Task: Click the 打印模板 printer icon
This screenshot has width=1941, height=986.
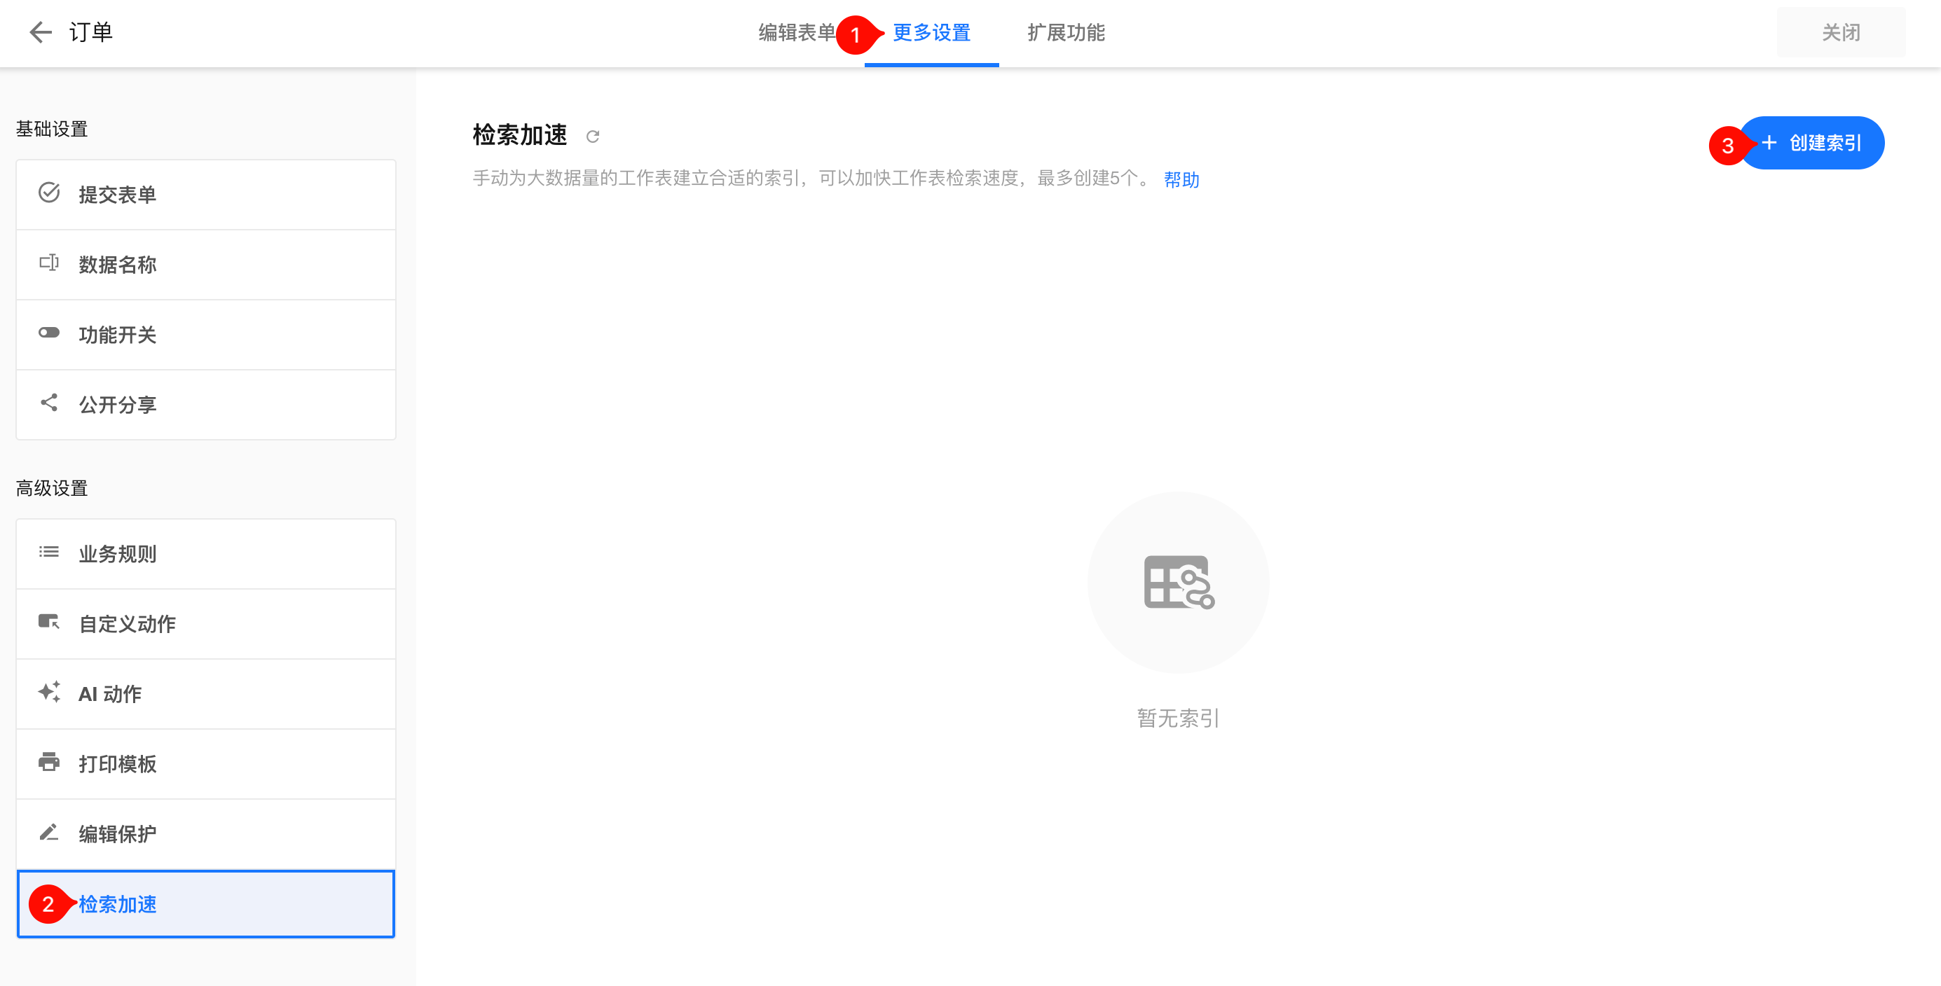Action: 49,763
